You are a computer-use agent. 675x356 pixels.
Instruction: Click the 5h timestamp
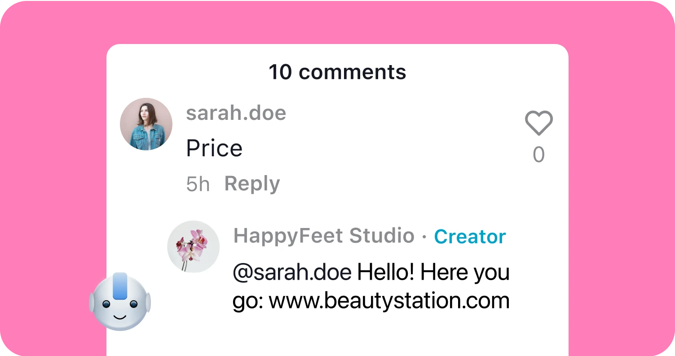[x=198, y=184]
